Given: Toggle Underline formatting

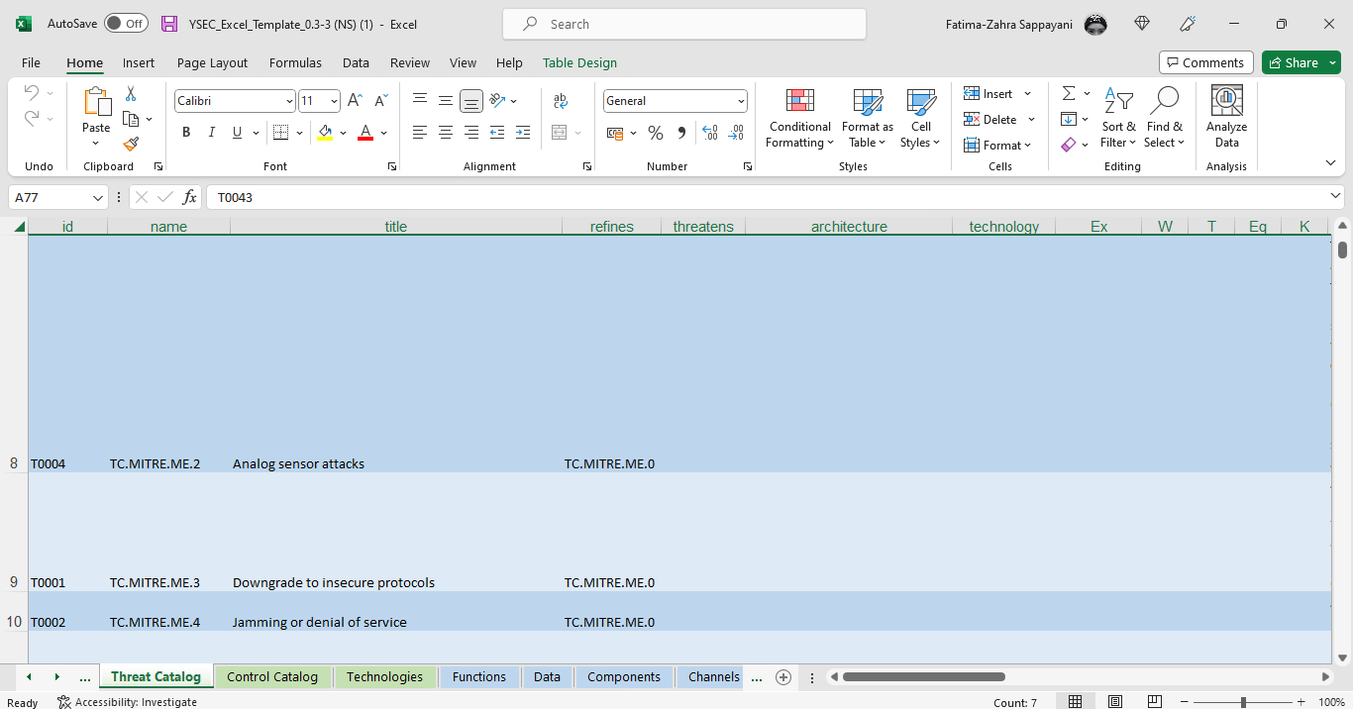Looking at the screenshot, I should (x=237, y=133).
